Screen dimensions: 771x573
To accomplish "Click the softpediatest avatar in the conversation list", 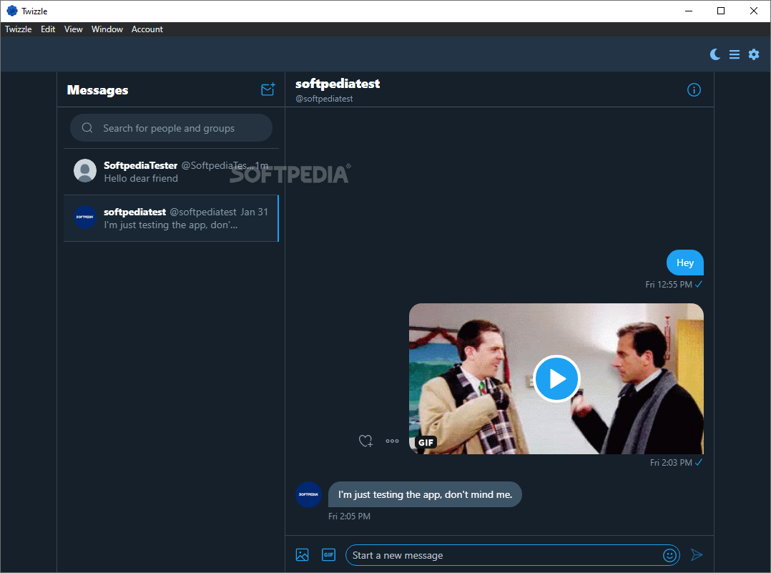I will point(85,217).
